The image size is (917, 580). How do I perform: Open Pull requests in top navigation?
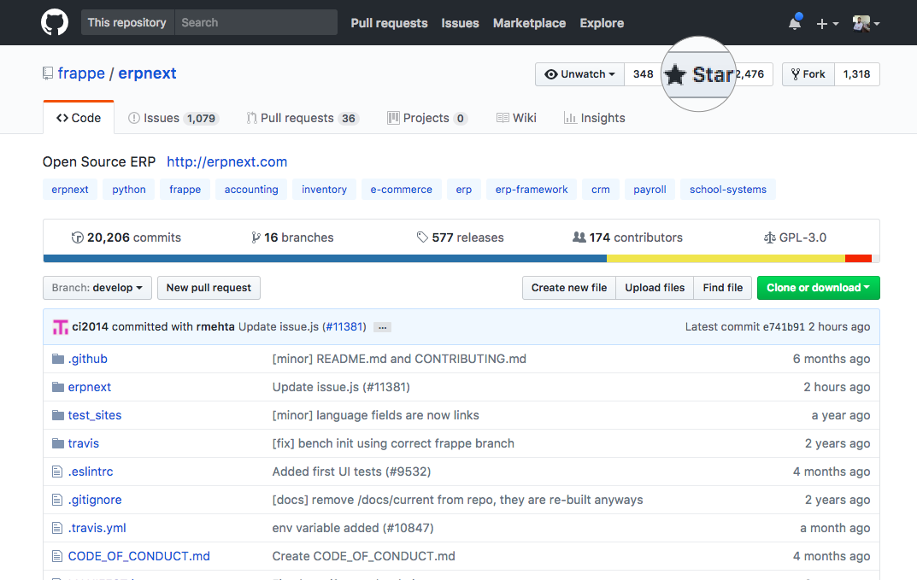tap(389, 23)
